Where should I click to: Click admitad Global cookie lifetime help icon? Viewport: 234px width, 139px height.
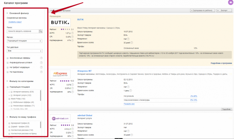coord(132,135)
